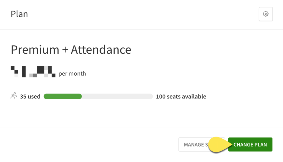Click the number 35 in seats used

pyautogui.click(x=23, y=97)
